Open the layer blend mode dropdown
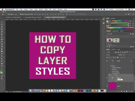This screenshot has height=101, width=135. 112,55
